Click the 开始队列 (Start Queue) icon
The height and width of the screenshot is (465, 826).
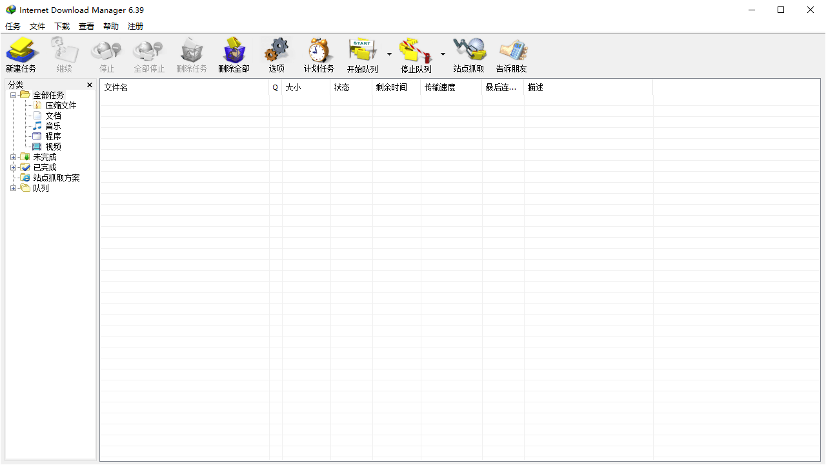[x=363, y=50]
